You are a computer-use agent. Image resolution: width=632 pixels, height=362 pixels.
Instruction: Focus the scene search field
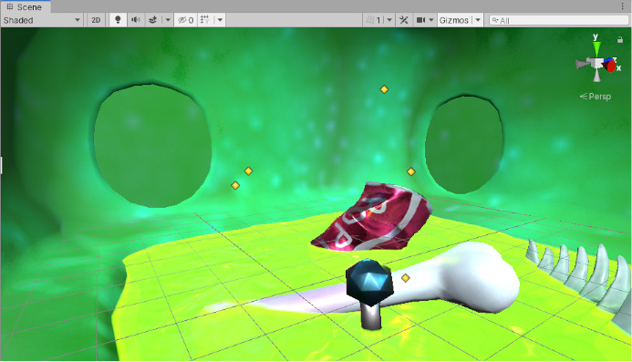559,20
